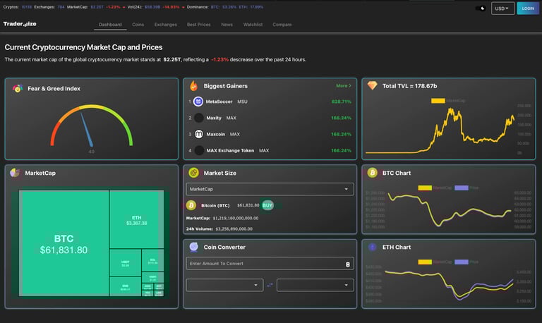Click the Cryptos count in top bar

click(26, 7)
